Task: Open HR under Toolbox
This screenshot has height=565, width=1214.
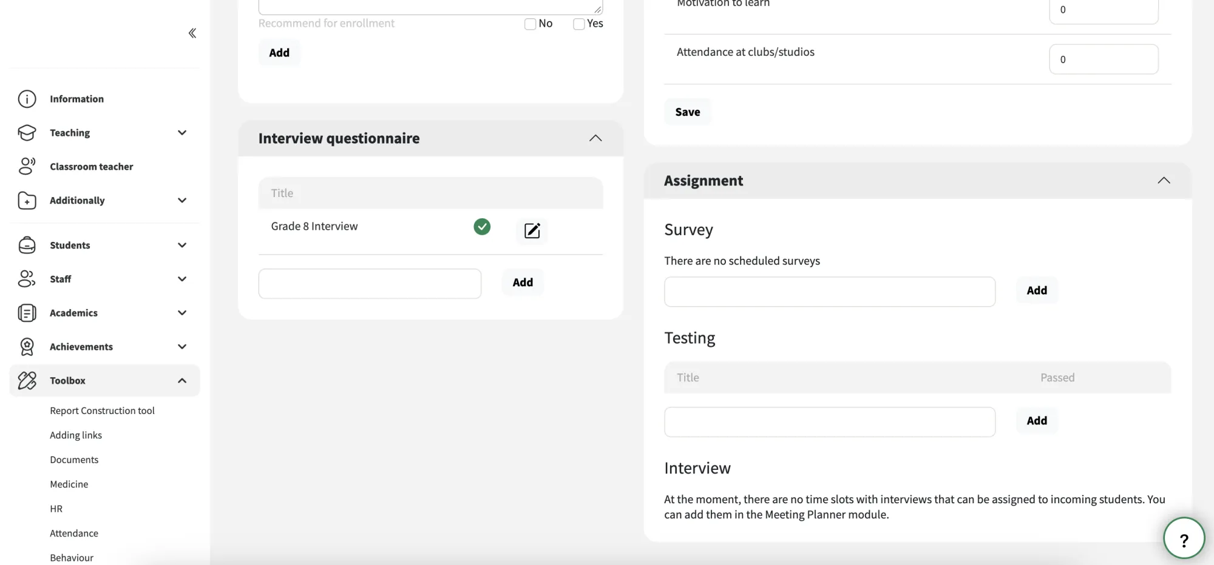Action: [x=56, y=509]
